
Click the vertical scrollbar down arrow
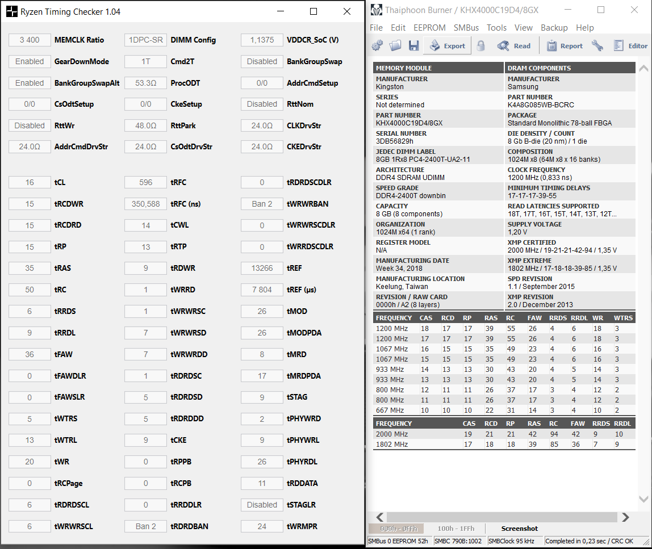point(643,498)
